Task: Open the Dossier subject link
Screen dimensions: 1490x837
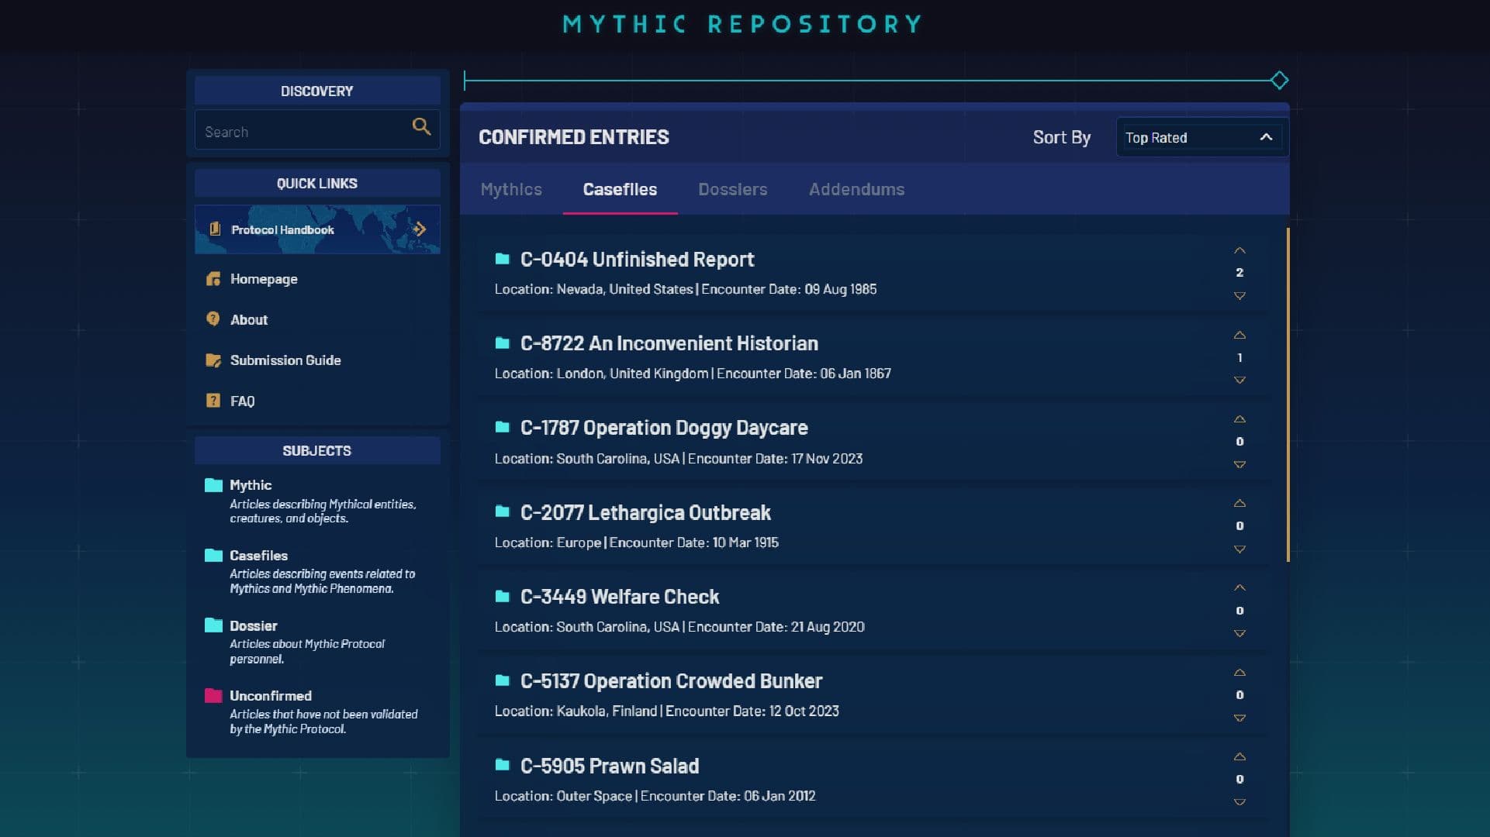Action: coord(253,625)
